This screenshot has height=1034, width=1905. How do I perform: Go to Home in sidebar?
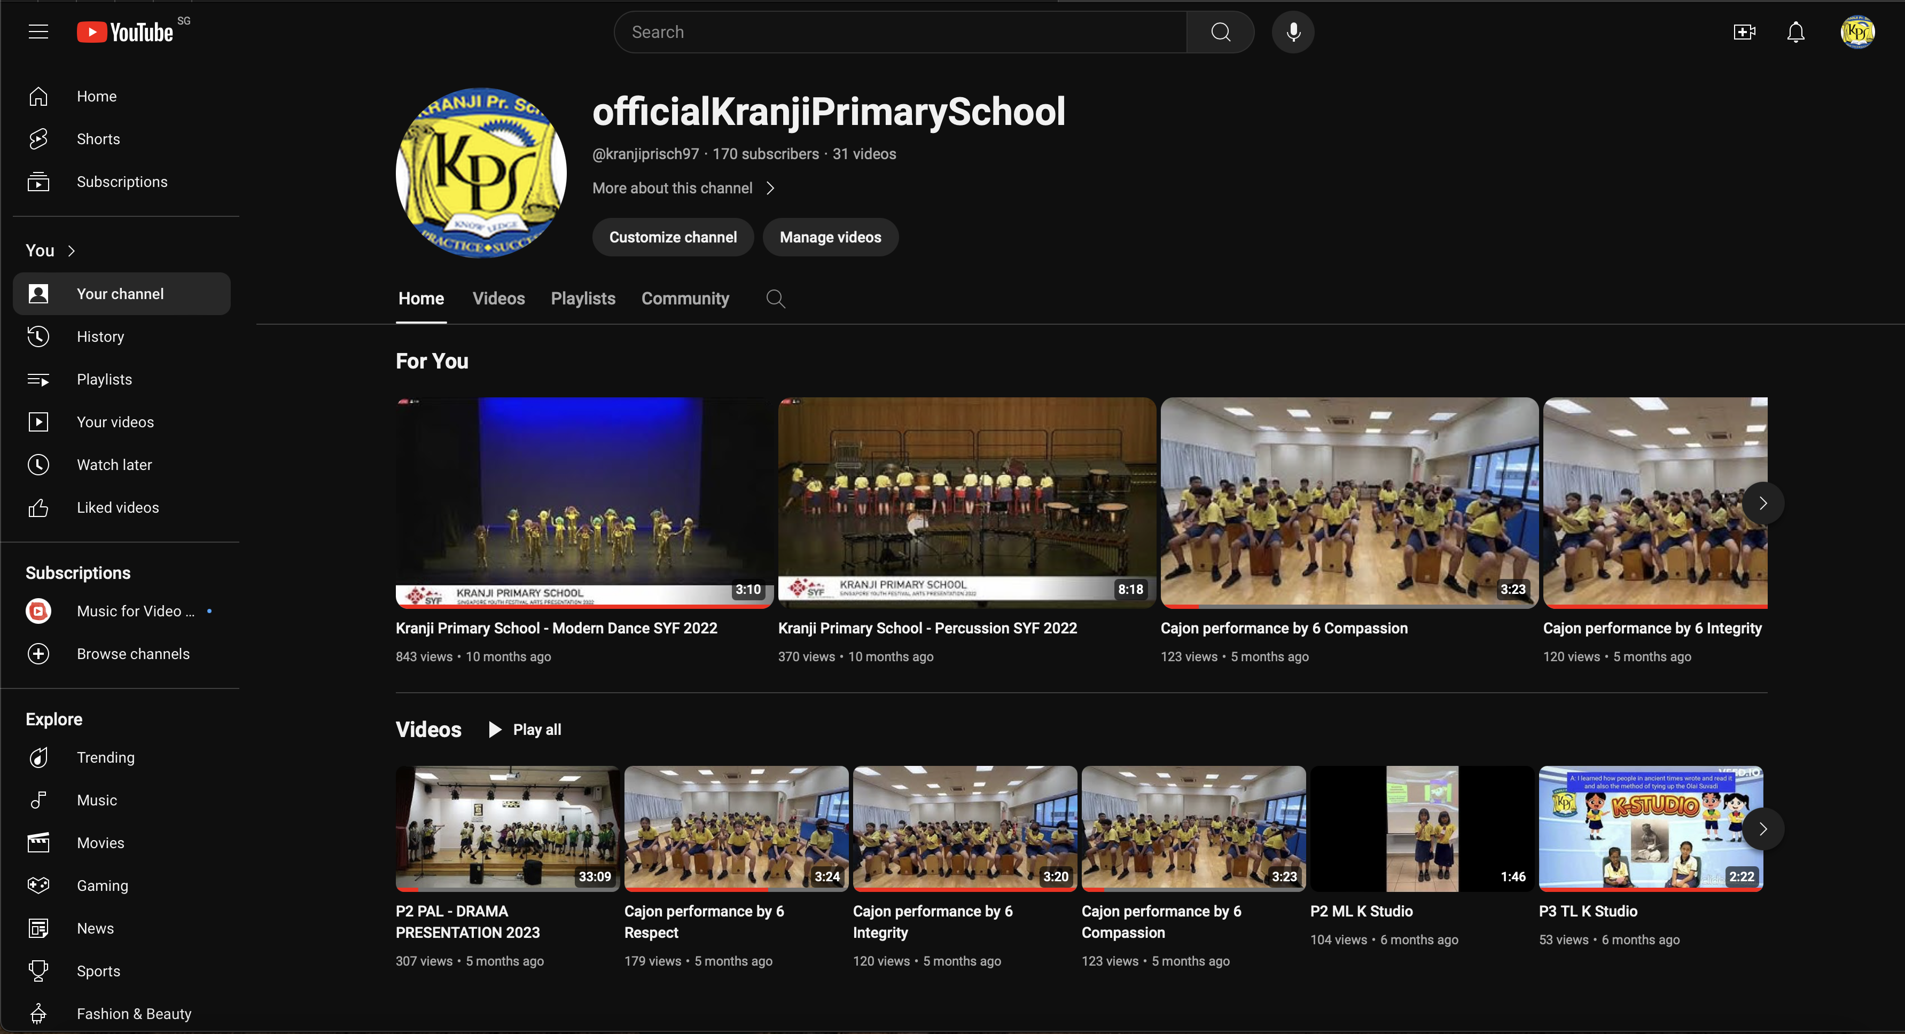coord(122,96)
